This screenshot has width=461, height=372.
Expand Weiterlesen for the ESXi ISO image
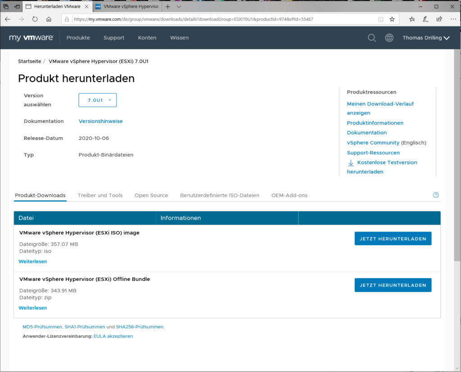[x=32, y=261]
